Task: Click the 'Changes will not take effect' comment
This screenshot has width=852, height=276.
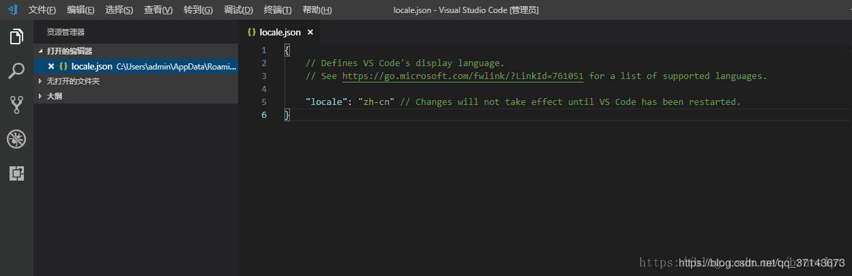Action: tap(570, 102)
